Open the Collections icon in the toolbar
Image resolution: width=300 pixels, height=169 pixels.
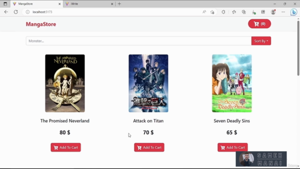point(244,12)
